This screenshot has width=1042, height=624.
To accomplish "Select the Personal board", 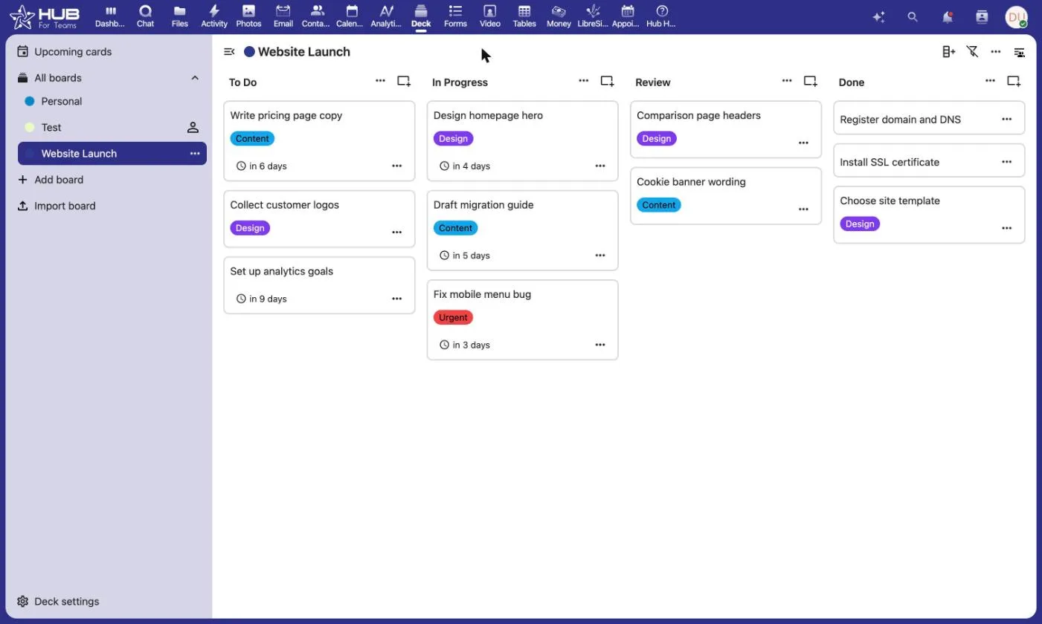I will point(112,101).
